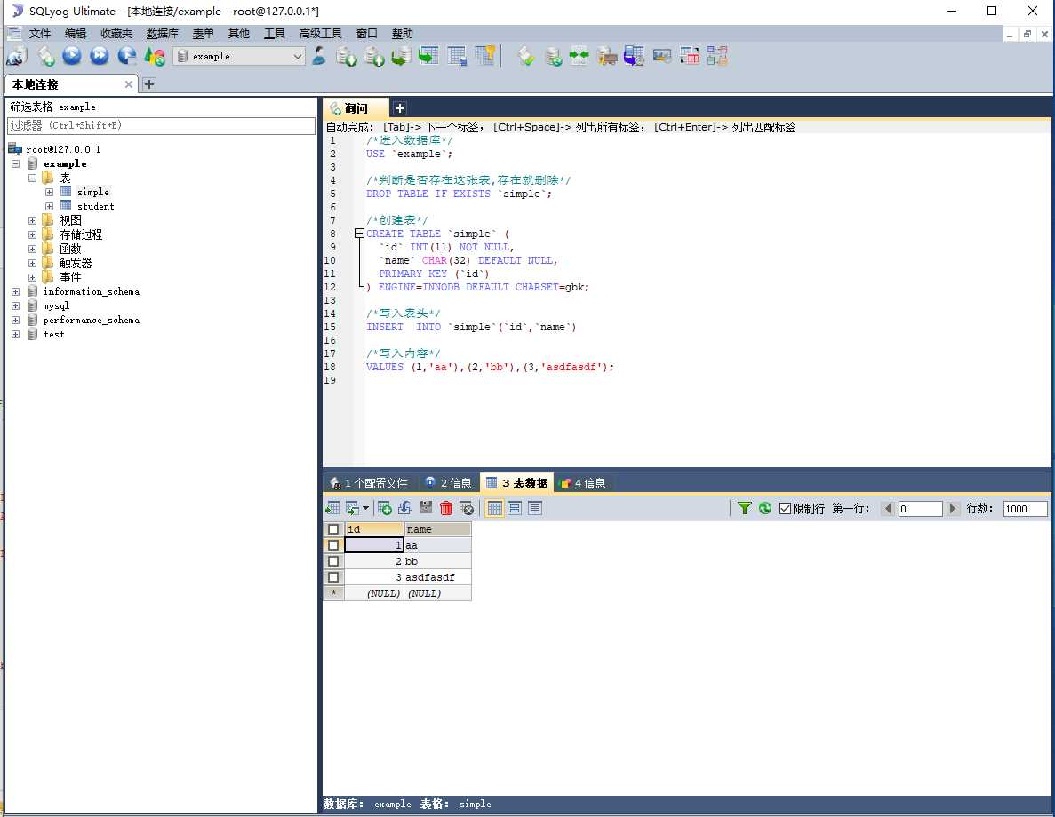This screenshot has width=1055, height=817.
Task: Click the execute and edit resultset icon
Action: click(x=126, y=57)
